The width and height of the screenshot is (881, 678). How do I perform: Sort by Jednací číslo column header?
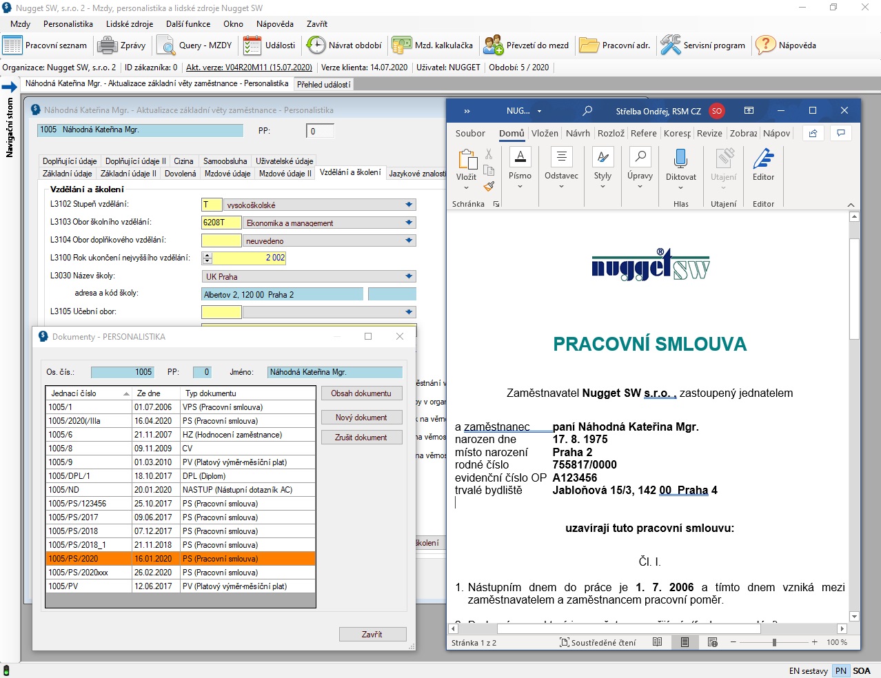coord(88,393)
